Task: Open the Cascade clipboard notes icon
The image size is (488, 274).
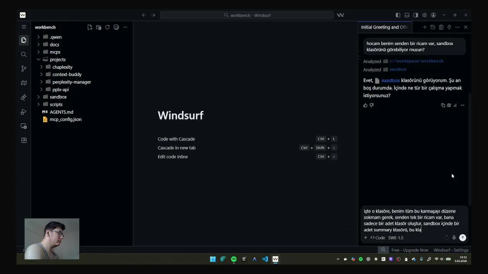Action: point(441,27)
